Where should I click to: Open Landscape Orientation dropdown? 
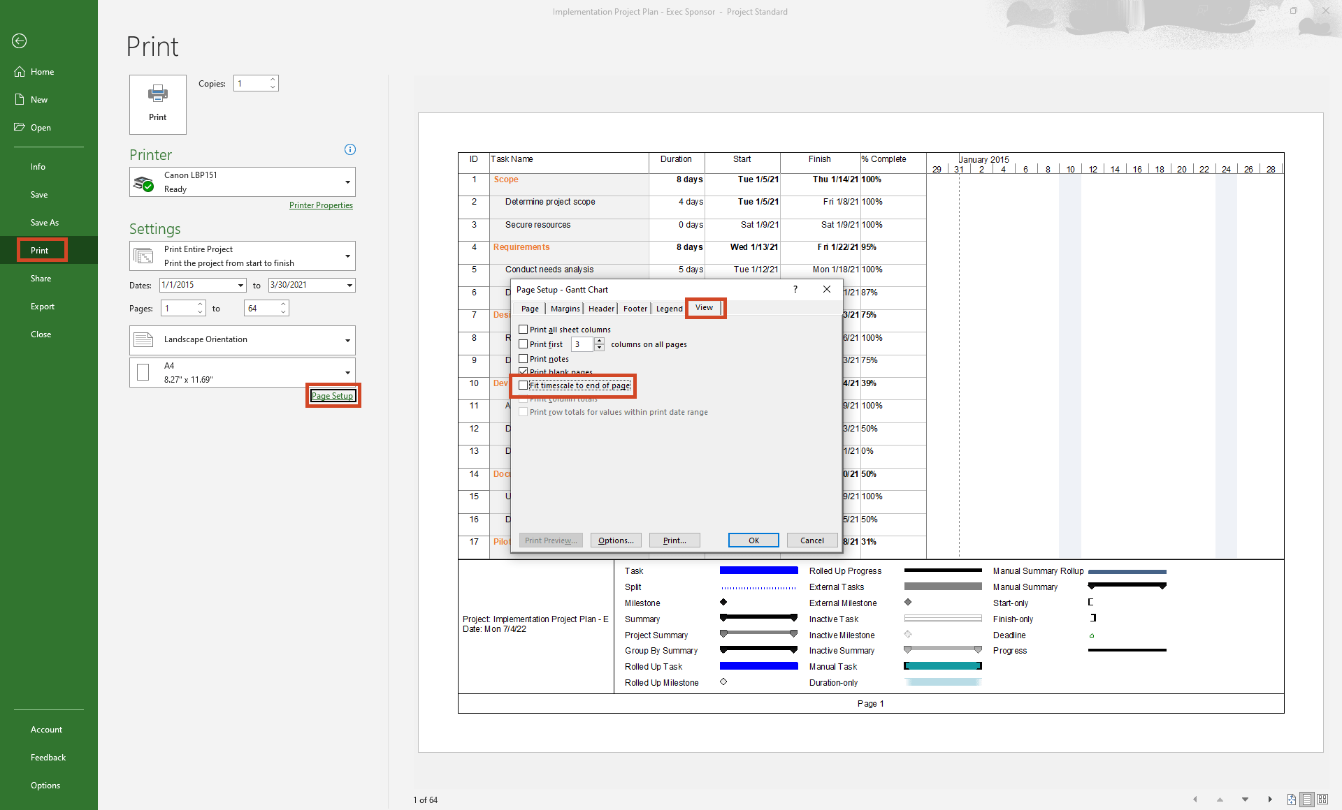(x=347, y=340)
